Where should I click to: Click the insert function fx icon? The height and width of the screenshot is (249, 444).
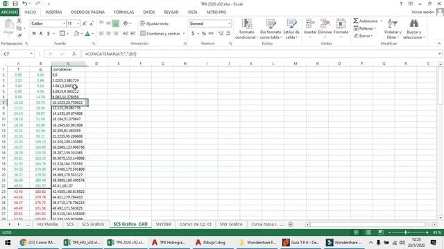(74, 54)
